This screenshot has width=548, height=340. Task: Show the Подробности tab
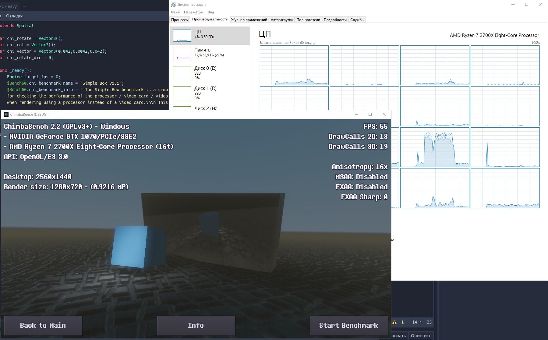pos(335,20)
